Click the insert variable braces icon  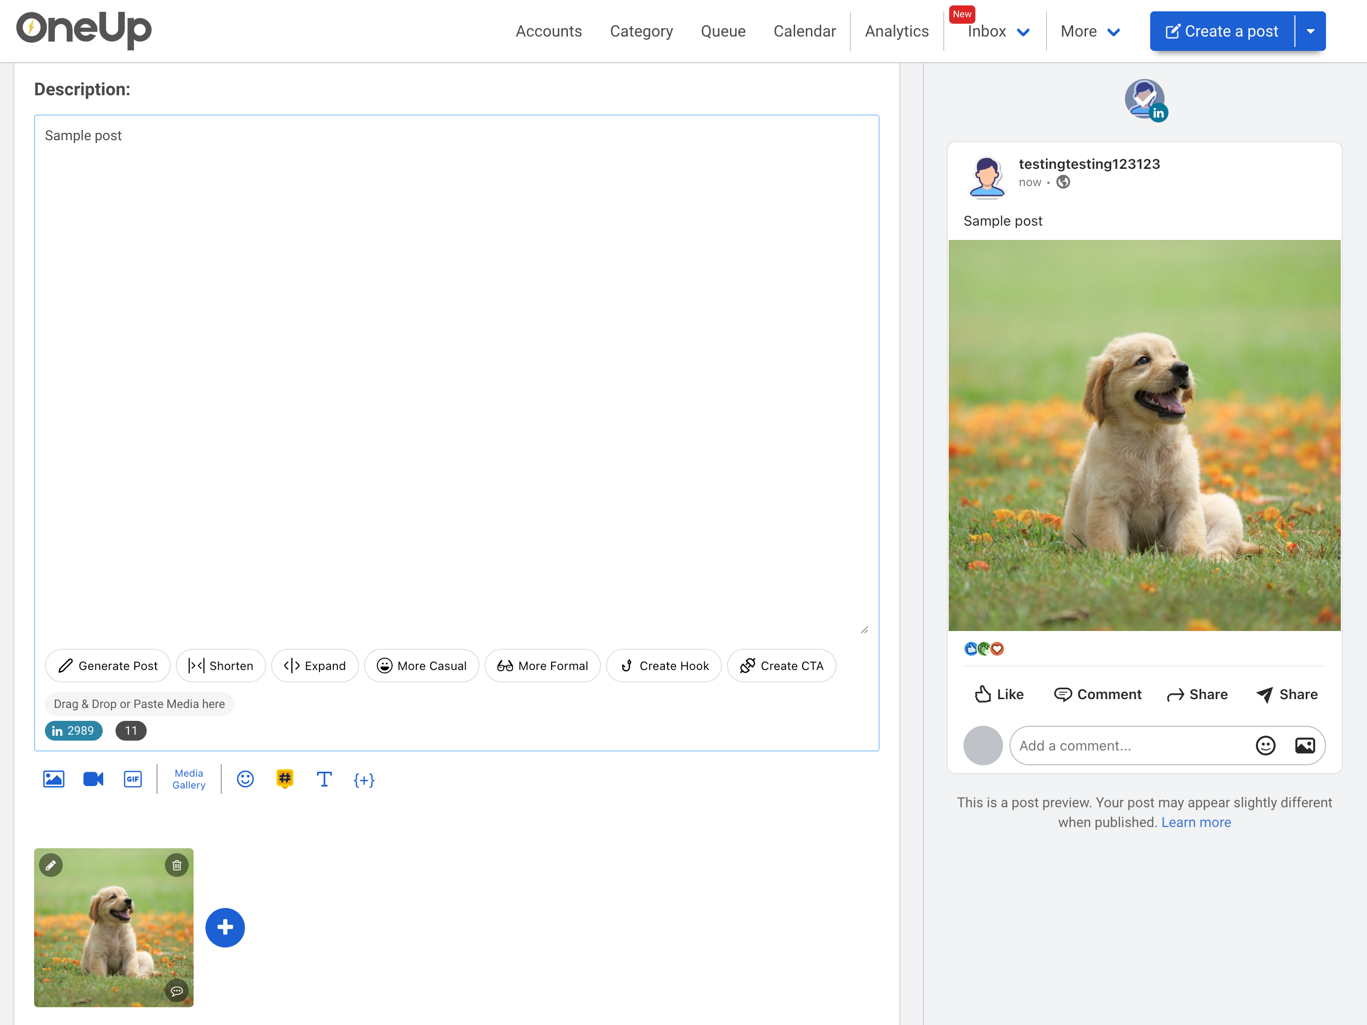coord(364,780)
